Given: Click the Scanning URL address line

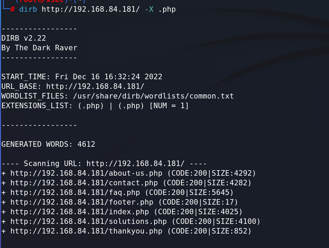Looking at the screenshot, I should click(104, 164).
